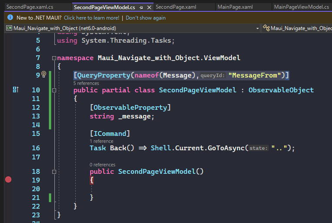This screenshot has height=223, width=332.
Task: Click the ICommand attribute on line 15
Action: [110, 134]
